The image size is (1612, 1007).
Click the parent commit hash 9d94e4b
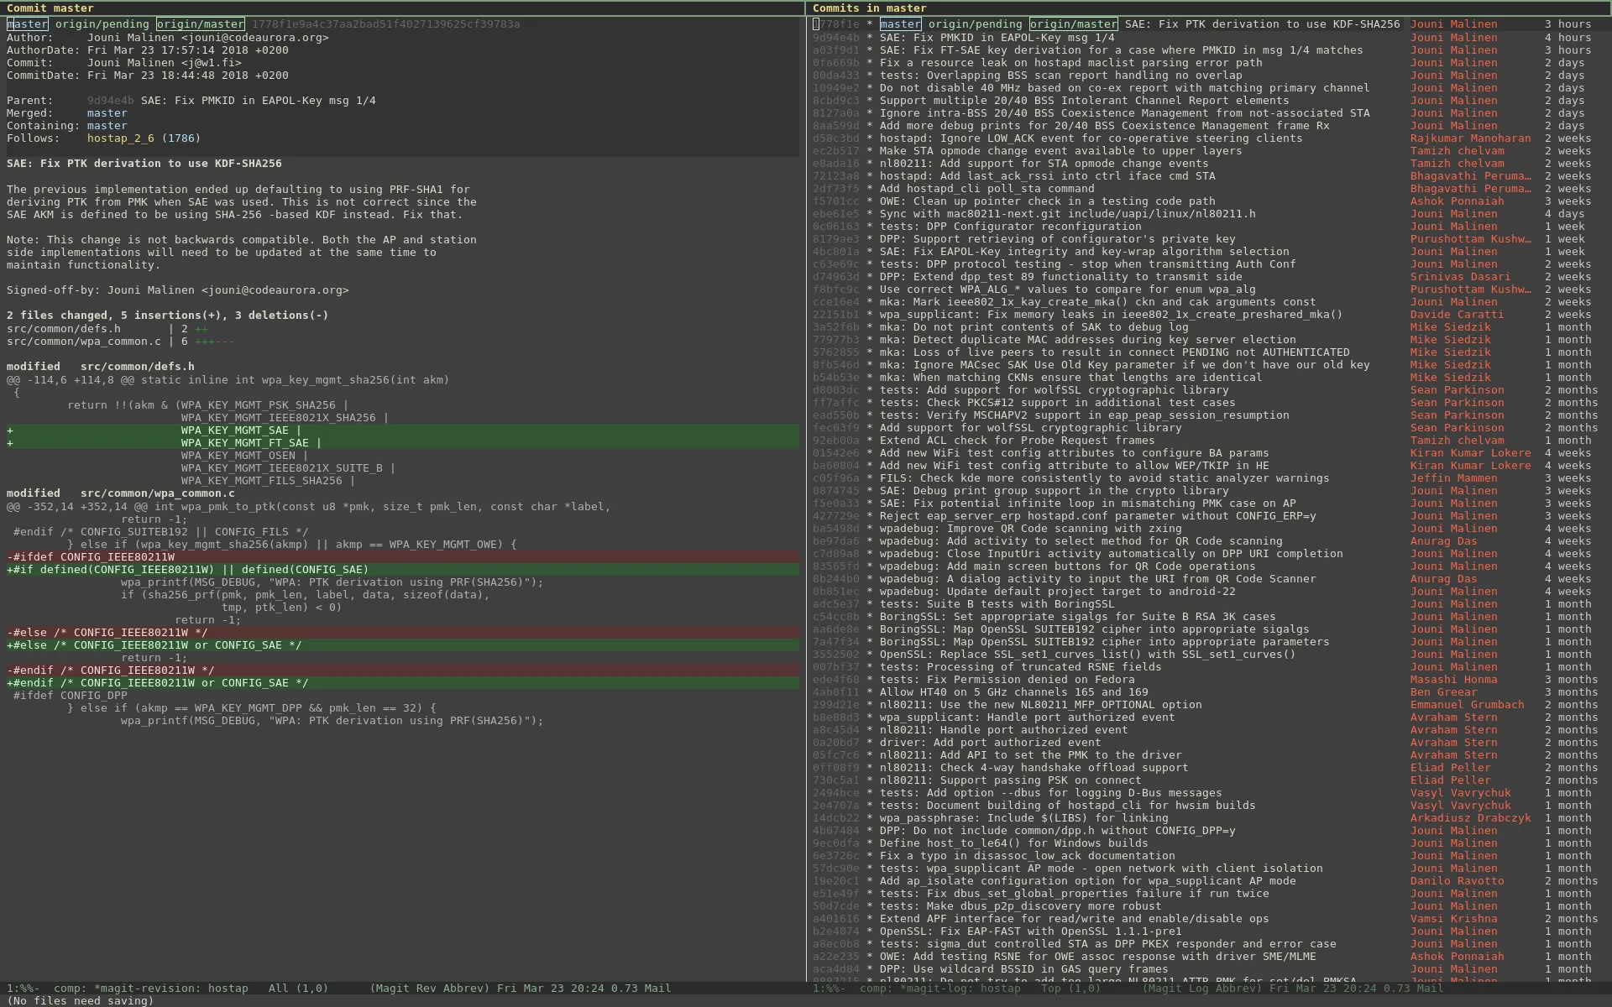pyautogui.click(x=110, y=101)
